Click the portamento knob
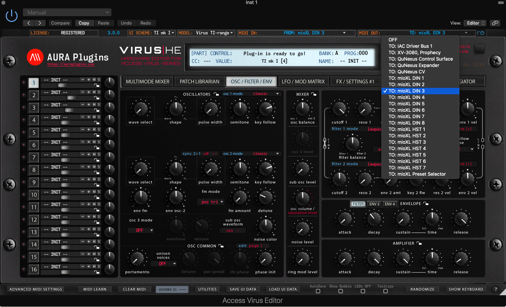Screen dimensions: 506x307 tap(137, 259)
